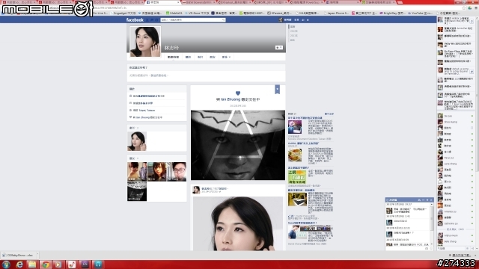Open Bela Chang chat contact
This screenshot has width=479, height=269.
[x=455, y=241]
